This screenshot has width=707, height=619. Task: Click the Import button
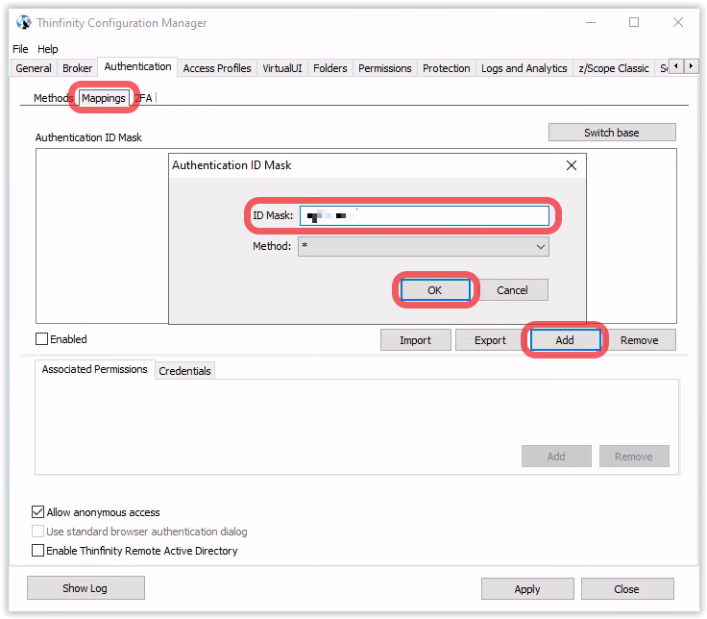point(415,340)
